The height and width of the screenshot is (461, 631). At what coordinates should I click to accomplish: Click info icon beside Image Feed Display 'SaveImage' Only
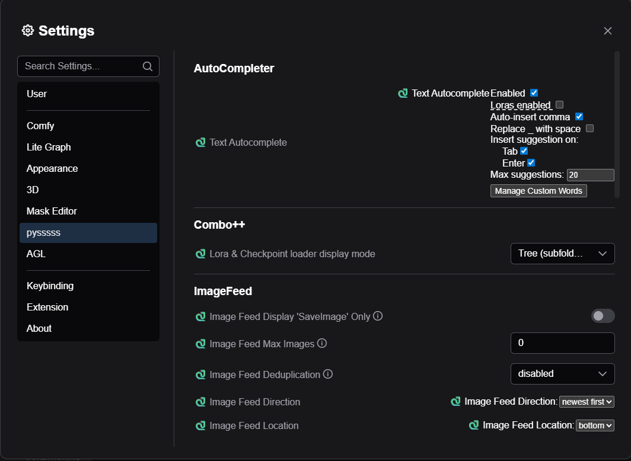click(x=377, y=316)
